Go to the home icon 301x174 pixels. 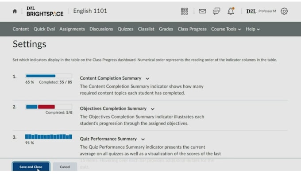tap(15, 12)
